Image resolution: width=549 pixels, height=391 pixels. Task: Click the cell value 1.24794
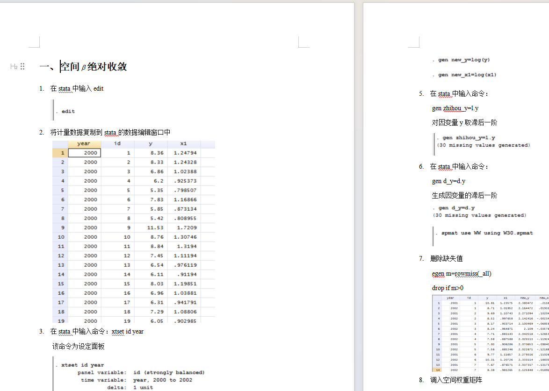point(185,153)
